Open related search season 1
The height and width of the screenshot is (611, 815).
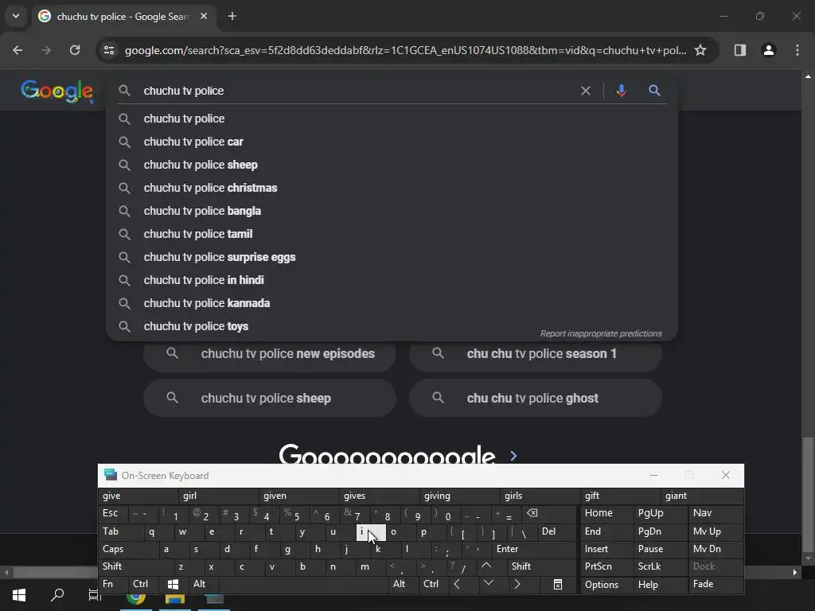tap(536, 354)
